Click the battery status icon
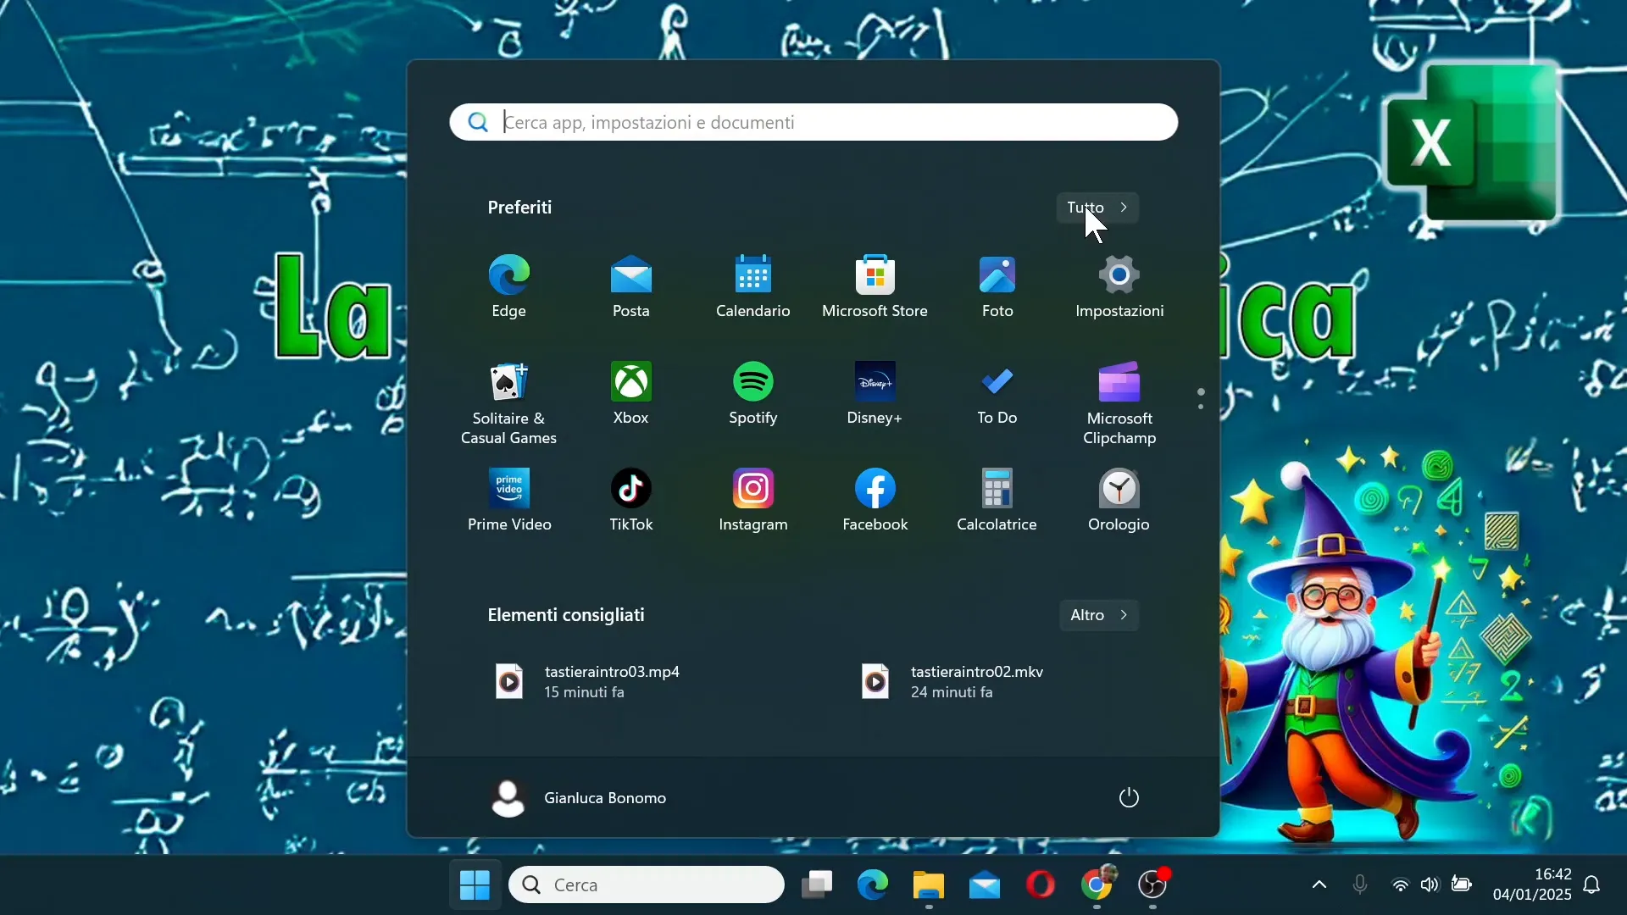Screen dimensions: 1627x915 tap(1462, 885)
